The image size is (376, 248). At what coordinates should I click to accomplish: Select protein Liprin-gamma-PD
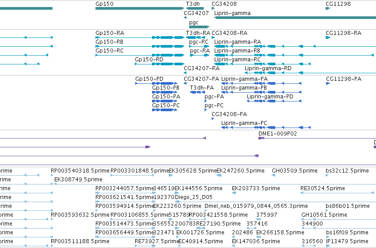point(274,101)
